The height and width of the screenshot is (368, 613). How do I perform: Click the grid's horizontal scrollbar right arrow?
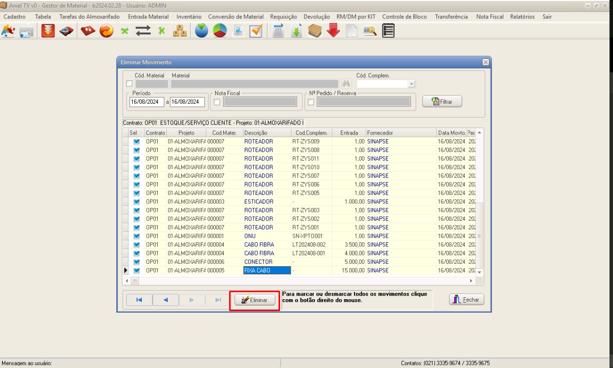click(x=471, y=281)
